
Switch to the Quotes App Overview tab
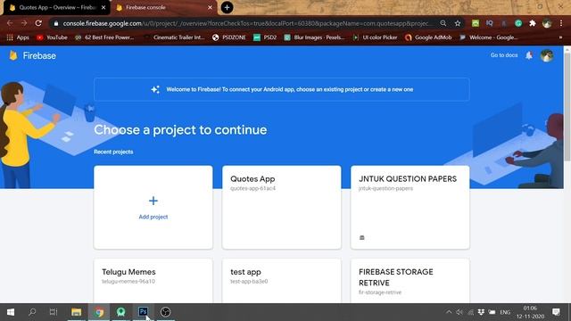click(56, 7)
